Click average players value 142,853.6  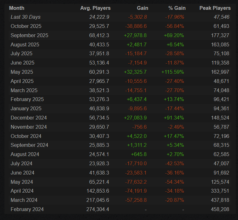coord(98,191)
